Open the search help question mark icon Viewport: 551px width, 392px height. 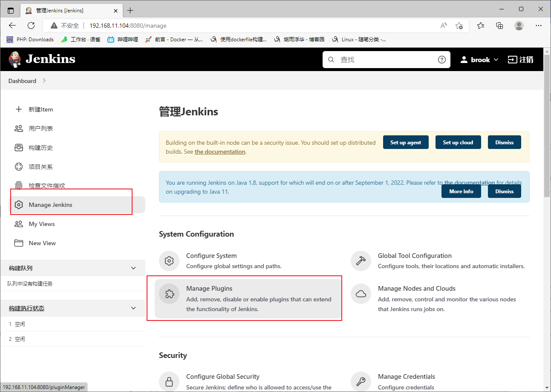442,60
